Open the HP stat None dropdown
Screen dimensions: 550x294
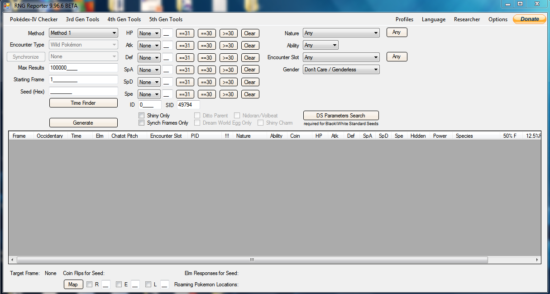point(149,33)
